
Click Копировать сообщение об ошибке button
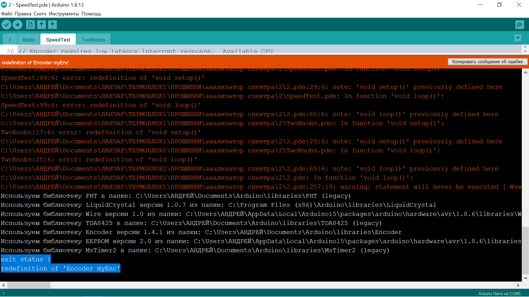[x=487, y=62]
